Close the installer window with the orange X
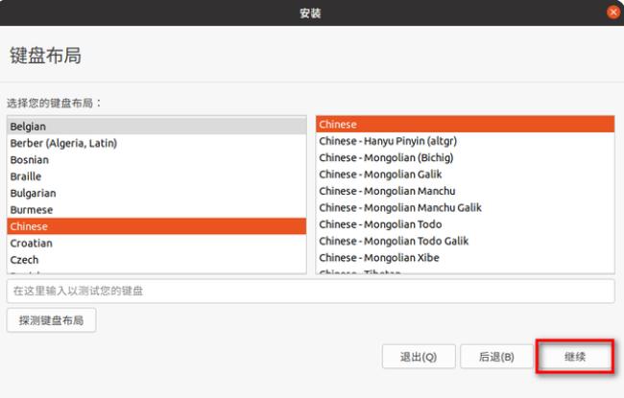 tap(613, 12)
